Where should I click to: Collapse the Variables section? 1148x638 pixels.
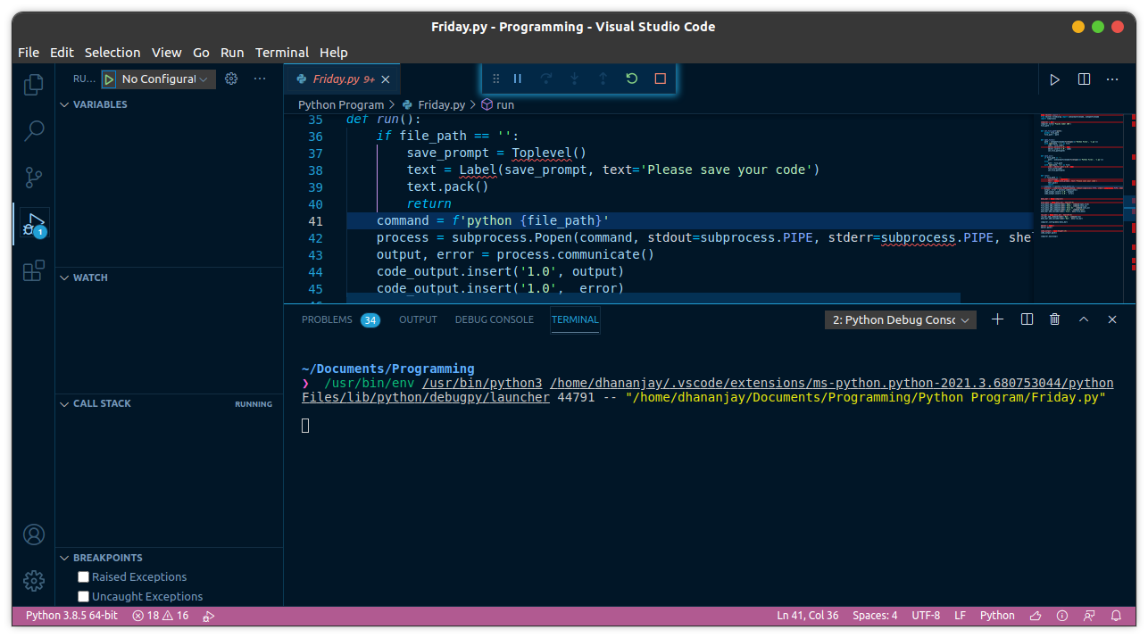[170, 104]
